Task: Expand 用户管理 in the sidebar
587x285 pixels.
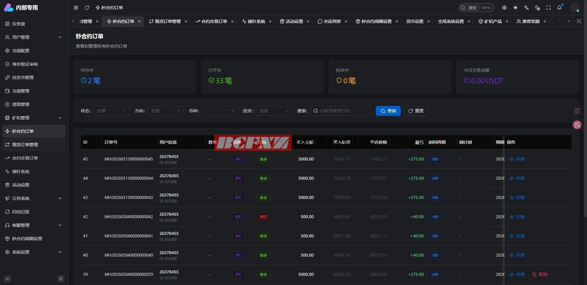Action: click(x=34, y=37)
